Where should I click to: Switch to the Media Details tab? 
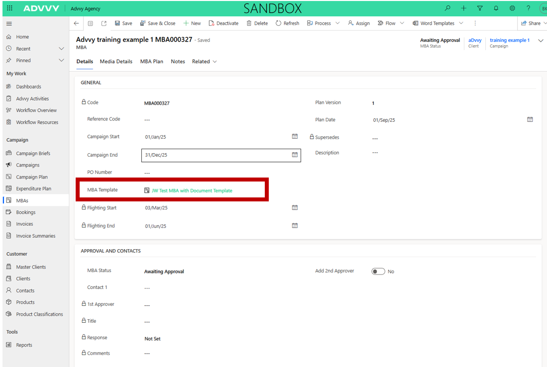click(116, 61)
